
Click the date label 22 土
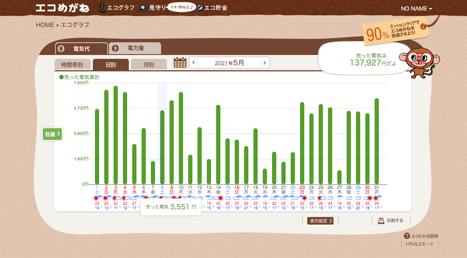pos(293,190)
